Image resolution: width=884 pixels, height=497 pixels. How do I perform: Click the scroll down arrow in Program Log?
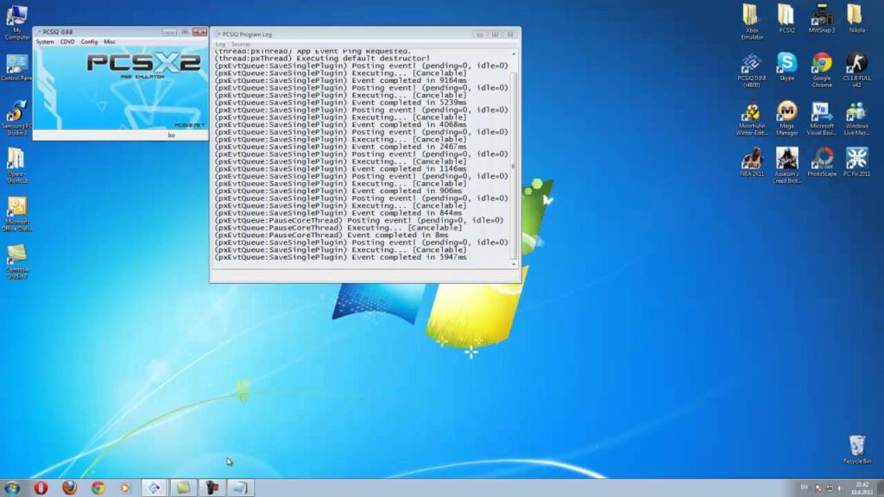tap(513, 264)
